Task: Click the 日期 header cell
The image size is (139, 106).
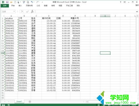Action: (x=63, y=18)
